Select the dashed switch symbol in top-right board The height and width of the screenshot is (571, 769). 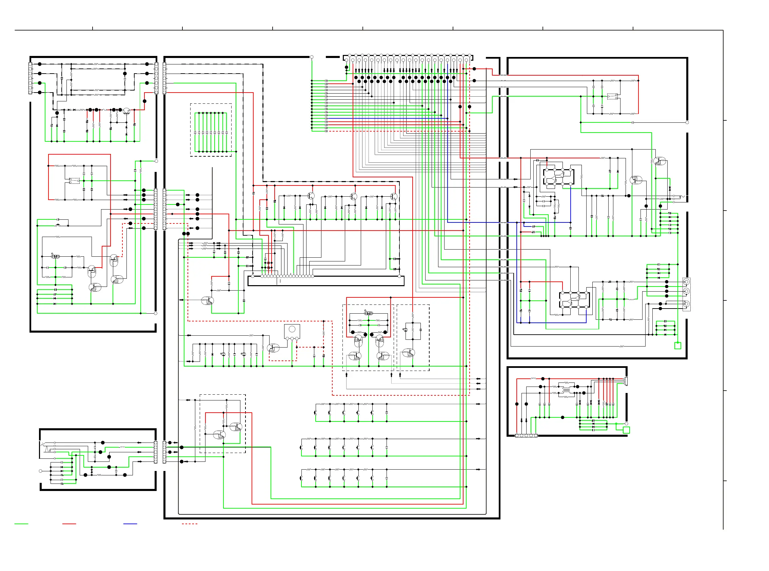tap(612, 96)
